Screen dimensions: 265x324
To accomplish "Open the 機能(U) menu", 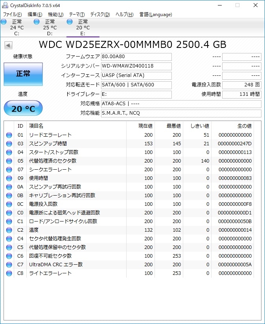I will [56, 15].
